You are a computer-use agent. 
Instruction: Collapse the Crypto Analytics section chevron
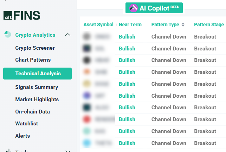tap(68, 35)
